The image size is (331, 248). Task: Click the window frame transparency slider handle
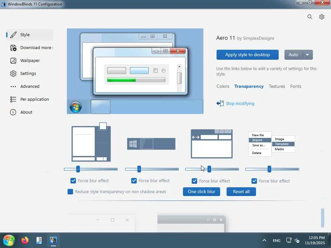(x=209, y=169)
